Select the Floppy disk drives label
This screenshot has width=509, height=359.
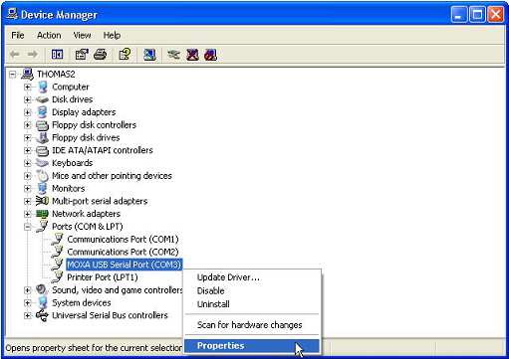click(86, 137)
